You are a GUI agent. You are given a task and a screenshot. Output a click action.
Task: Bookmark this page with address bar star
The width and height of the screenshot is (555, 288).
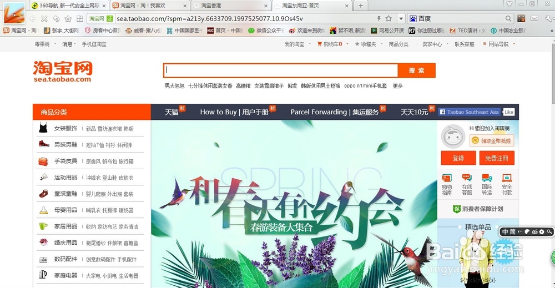[x=389, y=18]
